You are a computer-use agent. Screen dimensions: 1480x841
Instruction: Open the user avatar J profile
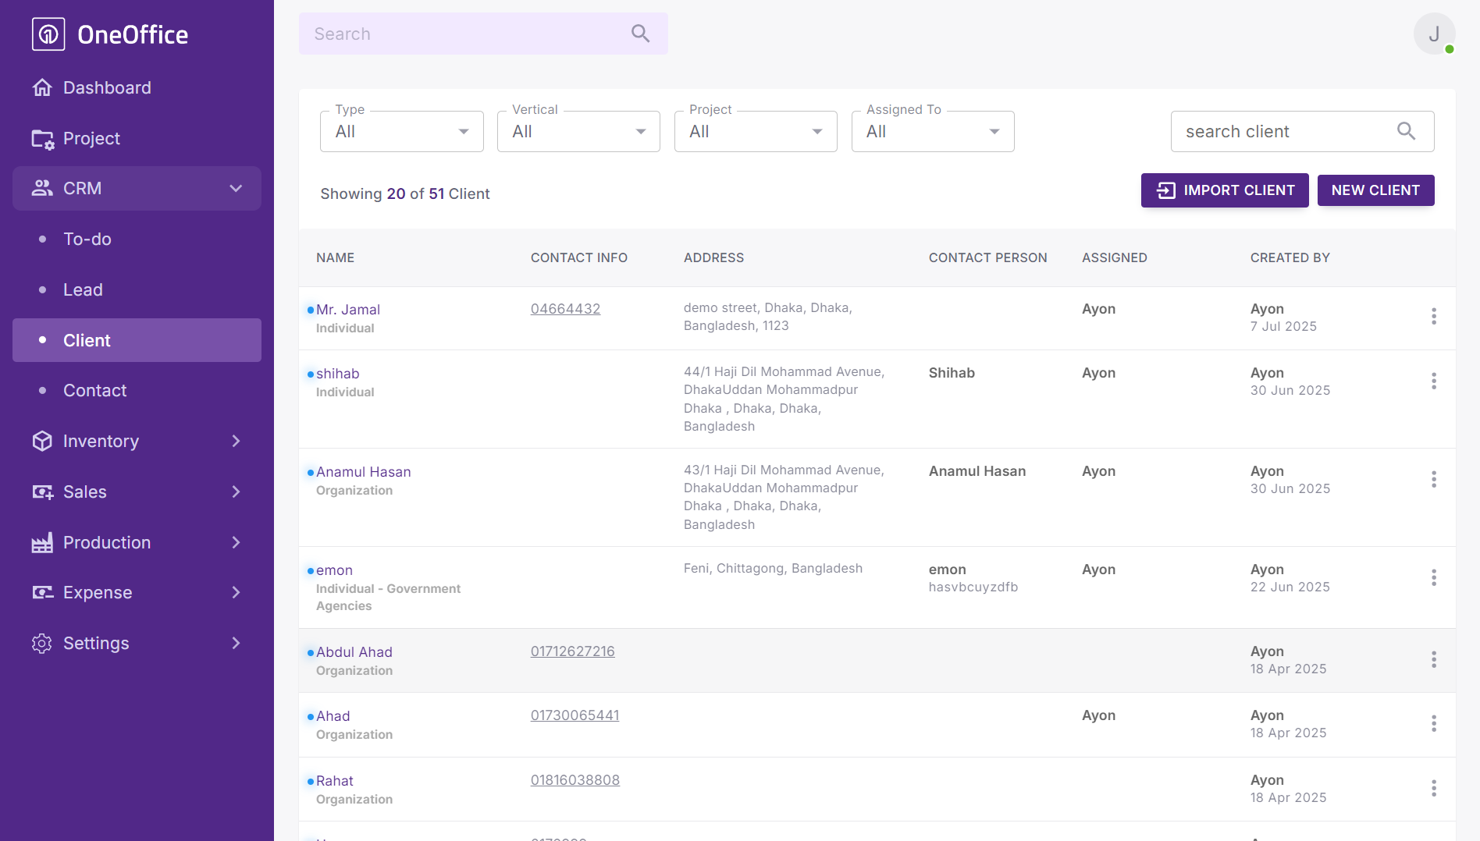point(1433,34)
